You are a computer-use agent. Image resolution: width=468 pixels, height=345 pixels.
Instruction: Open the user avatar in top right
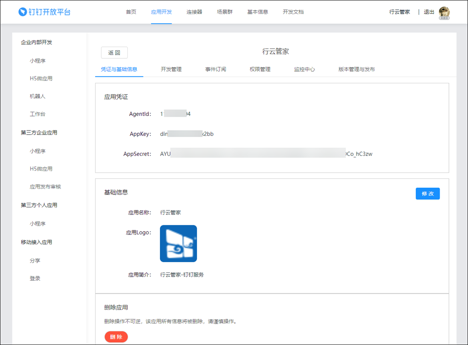pyautogui.click(x=444, y=12)
